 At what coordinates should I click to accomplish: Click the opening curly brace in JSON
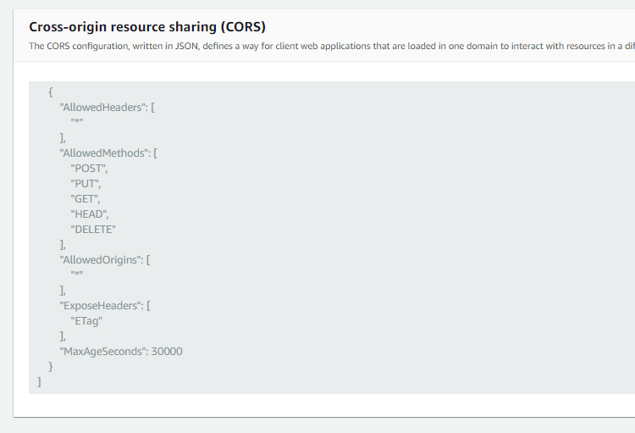coord(52,92)
